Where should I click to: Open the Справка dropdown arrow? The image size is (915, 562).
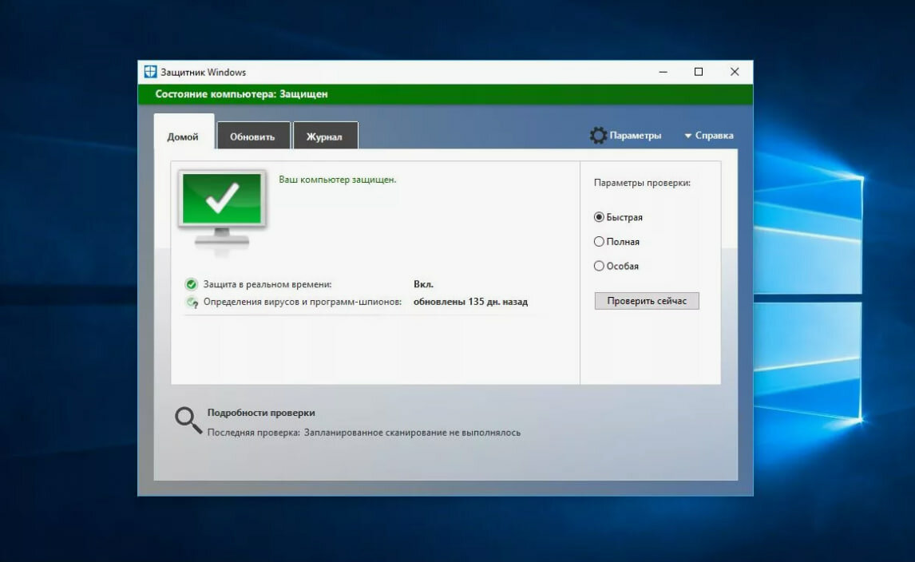(688, 136)
